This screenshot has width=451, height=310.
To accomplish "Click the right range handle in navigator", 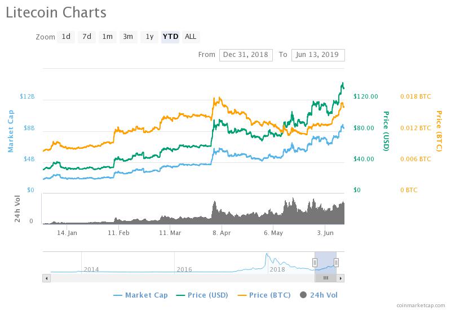I will (x=336, y=262).
